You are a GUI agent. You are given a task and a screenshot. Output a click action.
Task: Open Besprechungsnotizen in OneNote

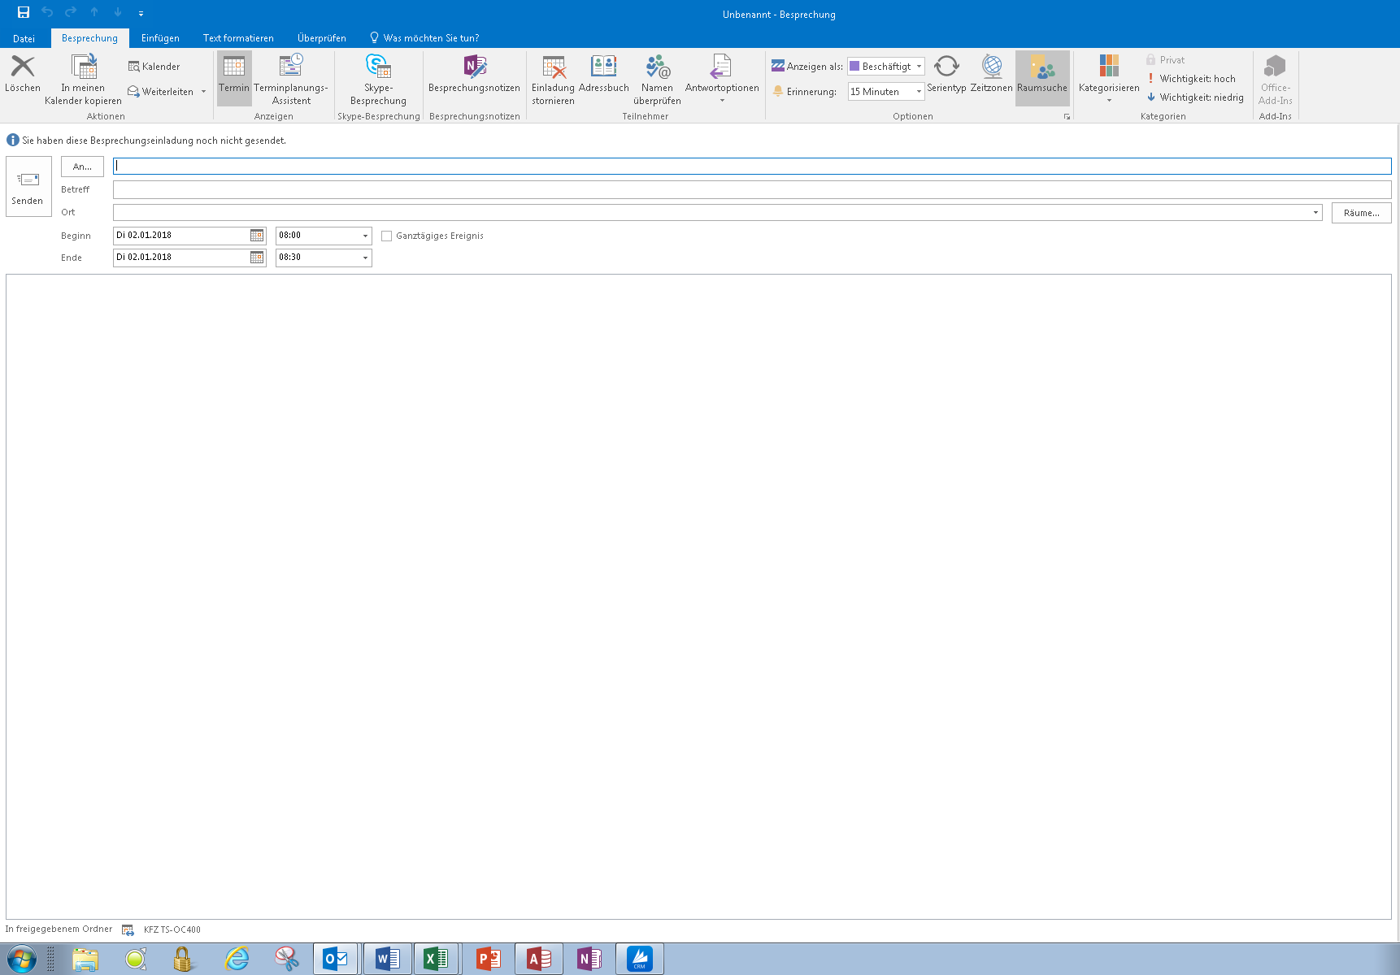pos(474,74)
